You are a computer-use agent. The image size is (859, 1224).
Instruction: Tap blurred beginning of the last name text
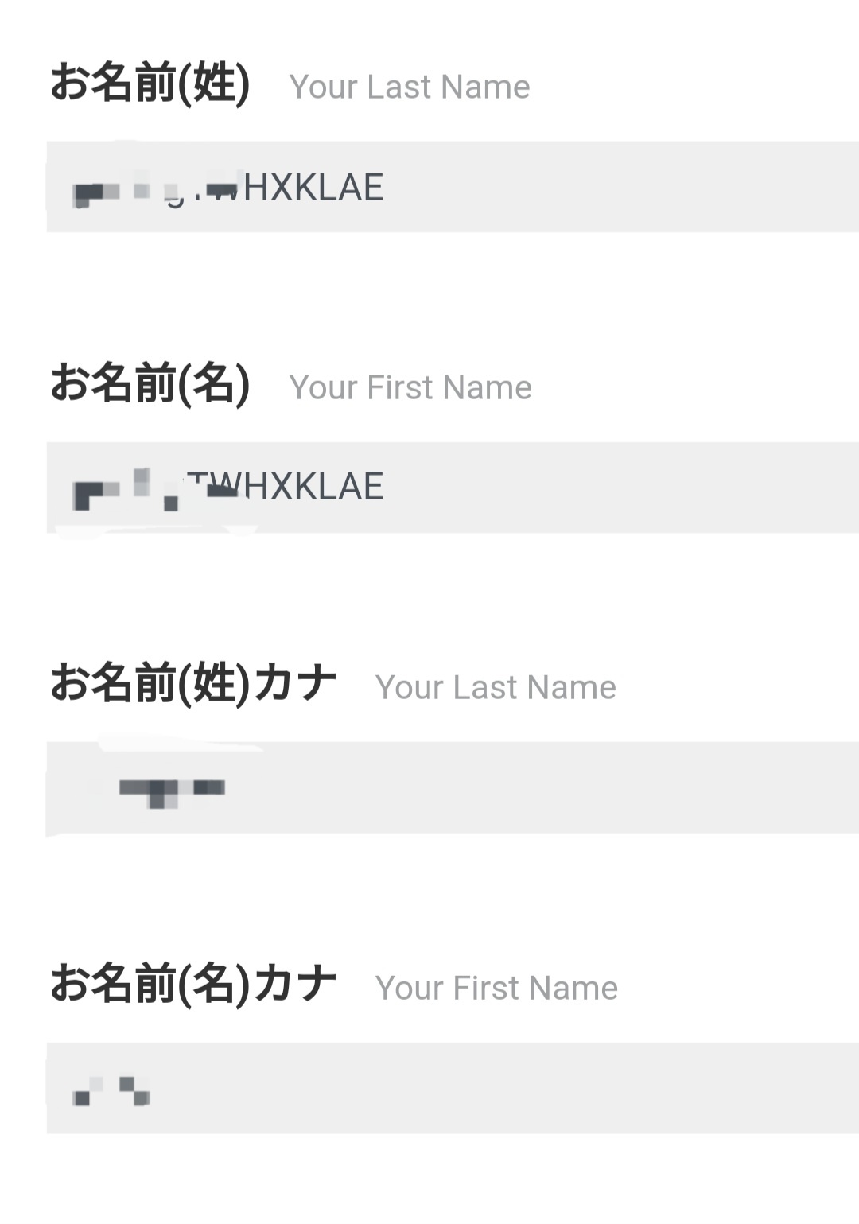155,191
